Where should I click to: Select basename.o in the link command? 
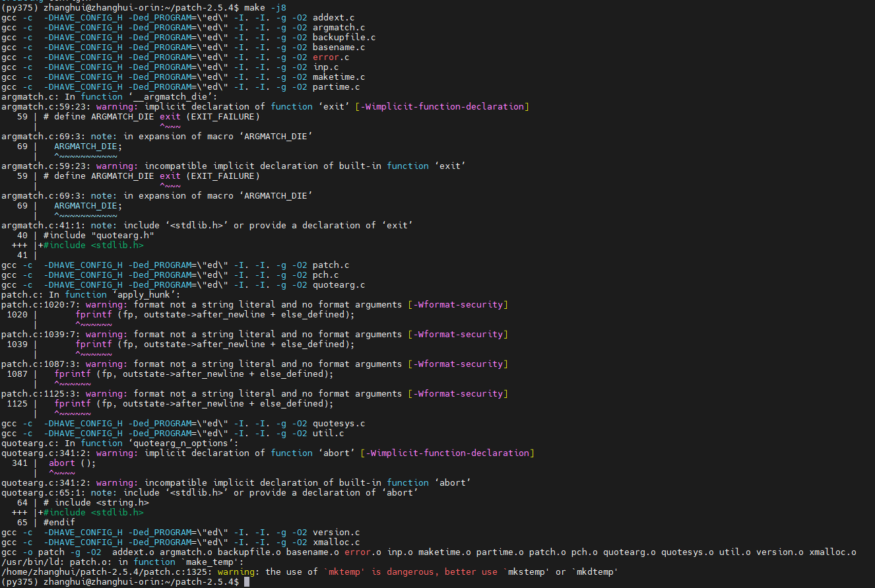point(313,552)
